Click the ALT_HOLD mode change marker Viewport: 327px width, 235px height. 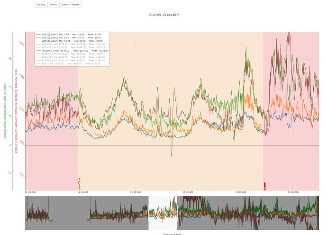[x=80, y=184]
